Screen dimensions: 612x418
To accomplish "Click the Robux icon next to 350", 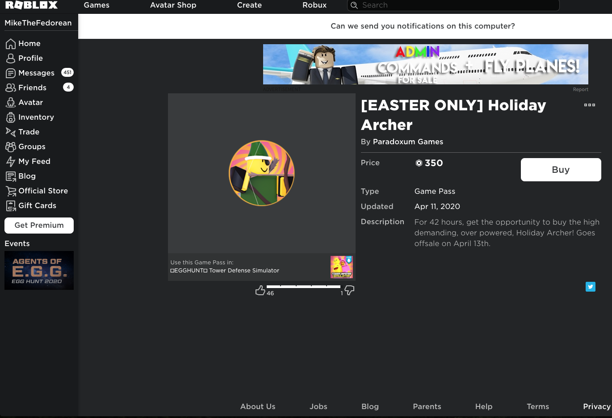I will click(x=419, y=163).
